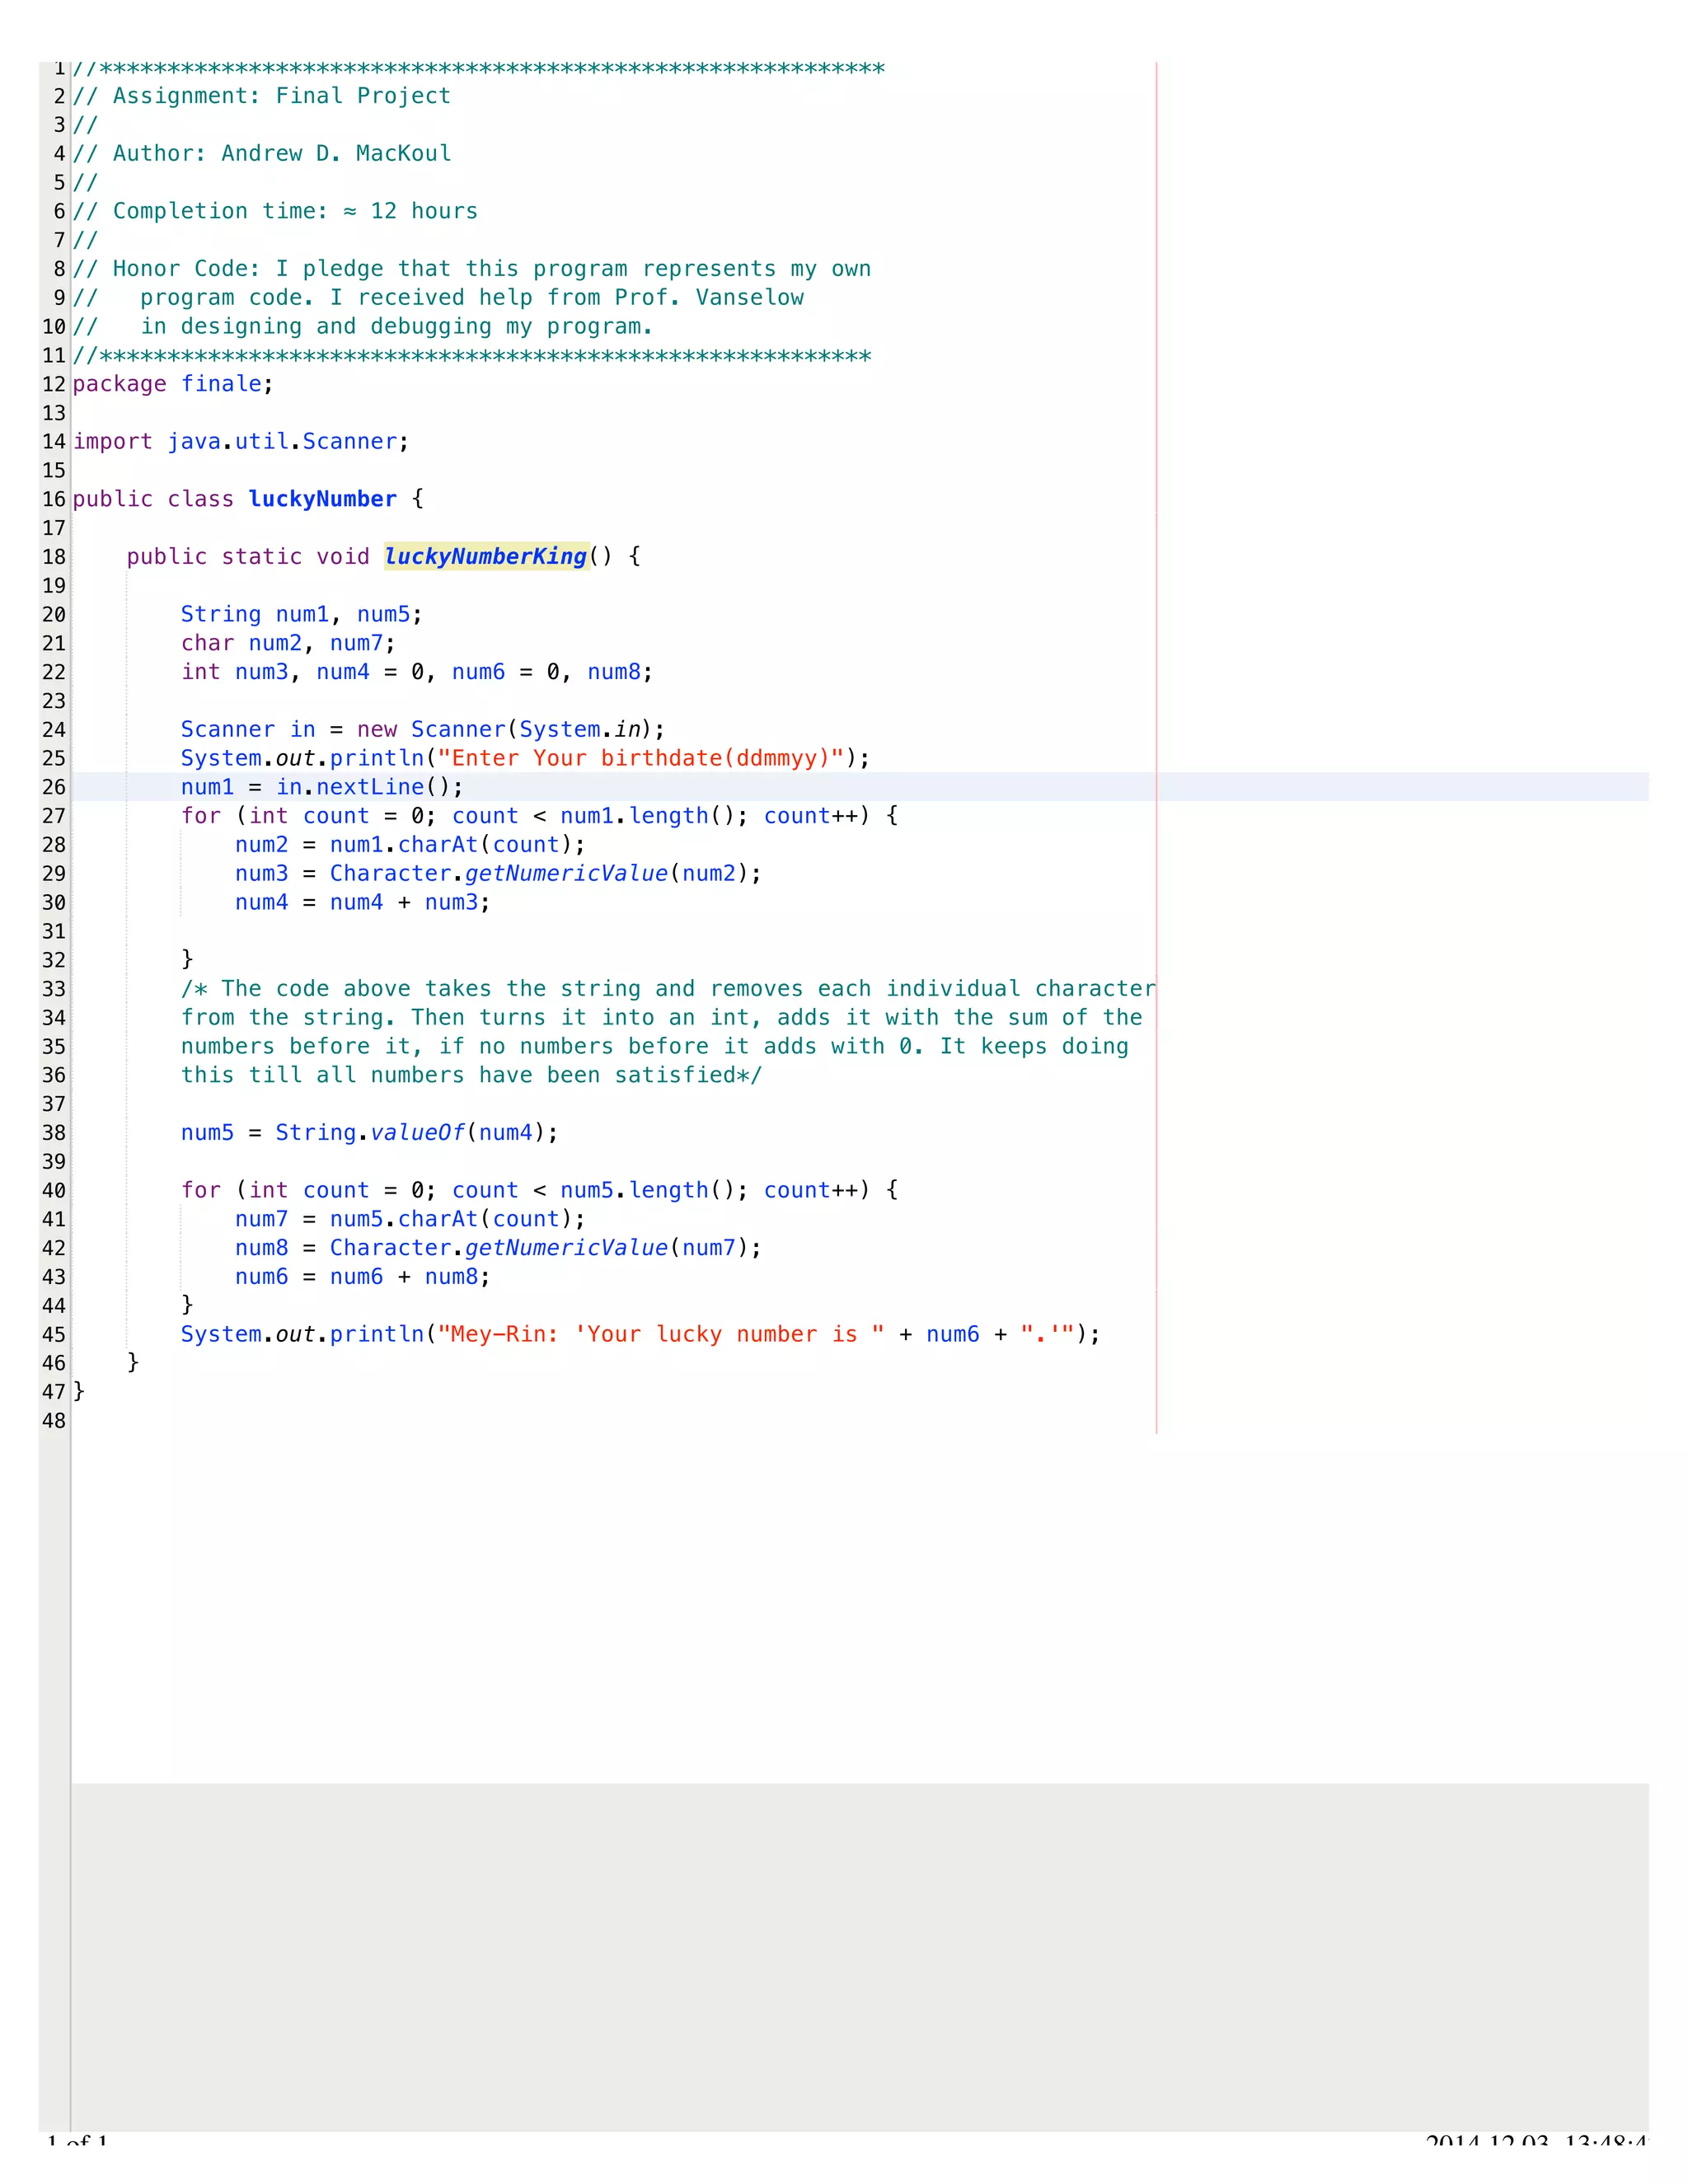This screenshot has width=1688, height=2184.
Task: Click the package finale statement
Action: pos(173,384)
